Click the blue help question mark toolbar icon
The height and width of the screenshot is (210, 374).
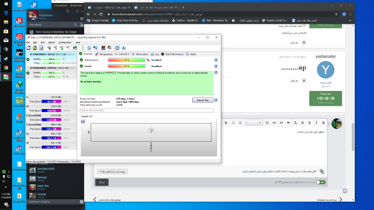point(117,48)
